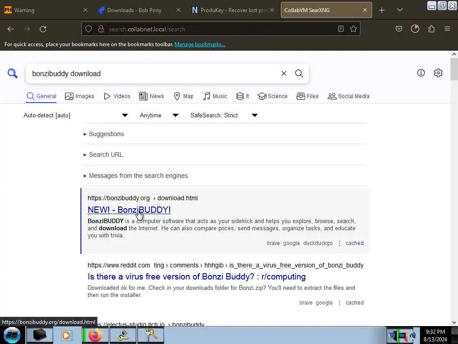Open the black box taskbar icon
Screen dimensions: 458x344
[x=40, y=335]
